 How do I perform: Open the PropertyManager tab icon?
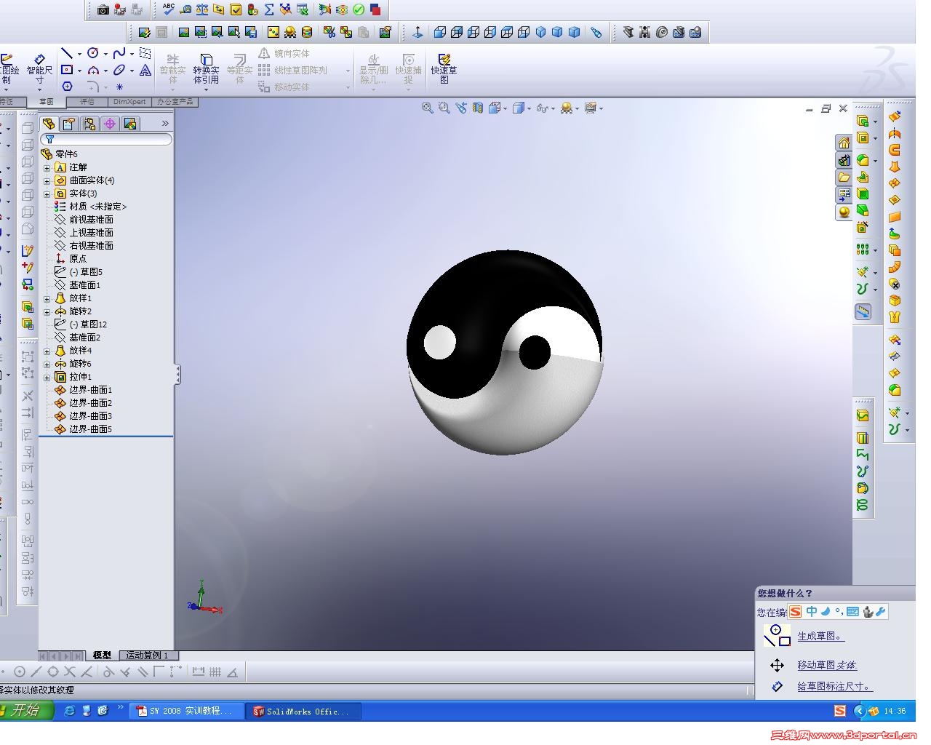click(69, 123)
